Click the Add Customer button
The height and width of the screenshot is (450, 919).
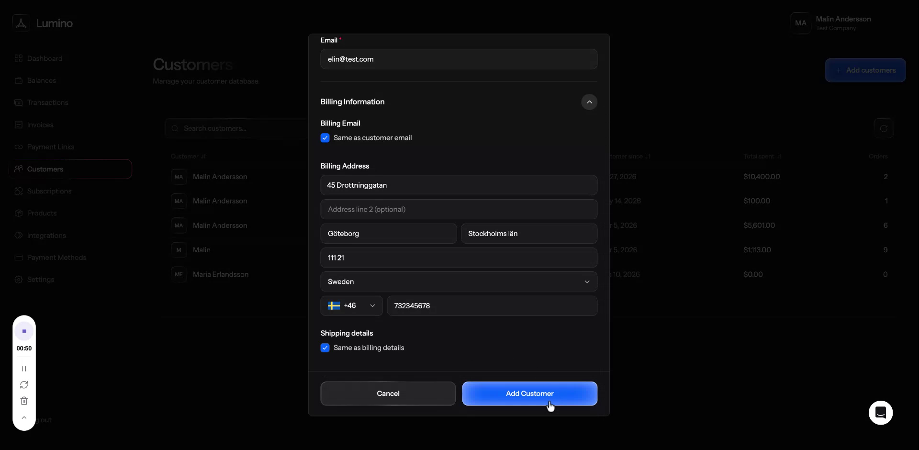529,394
